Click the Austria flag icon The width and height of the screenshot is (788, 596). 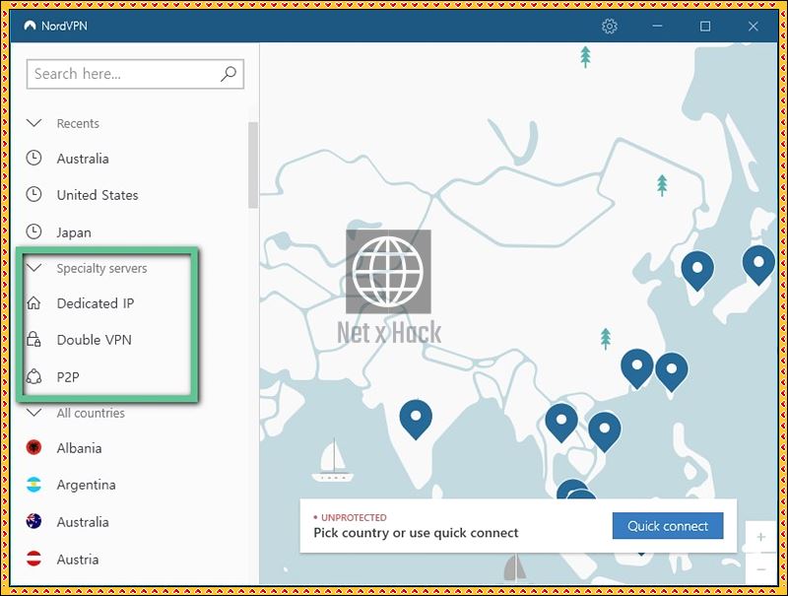[33, 559]
